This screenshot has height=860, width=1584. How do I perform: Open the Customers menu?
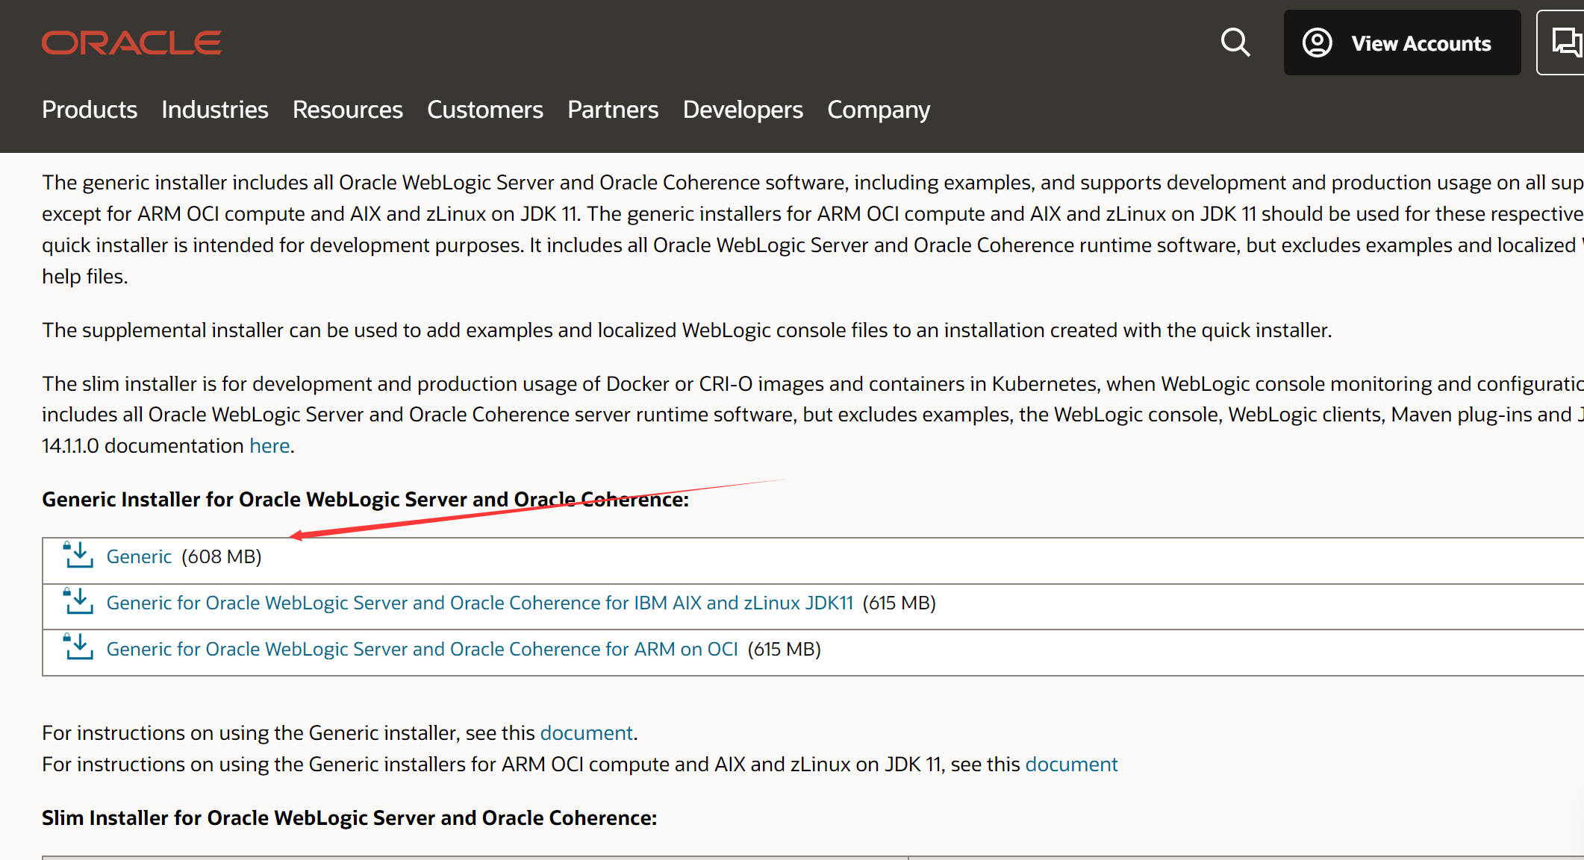click(x=485, y=110)
